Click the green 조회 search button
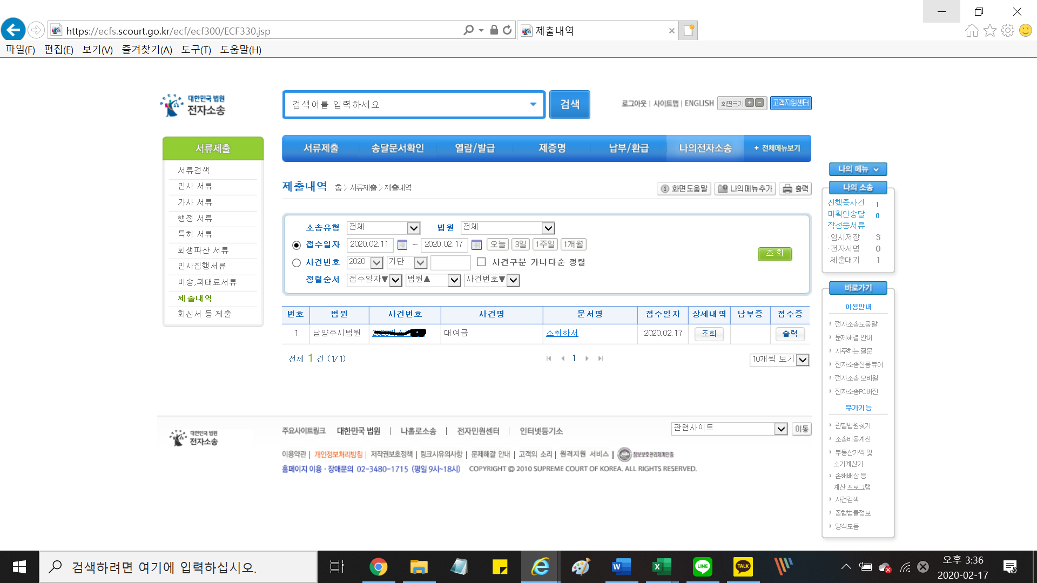 [x=775, y=253]
